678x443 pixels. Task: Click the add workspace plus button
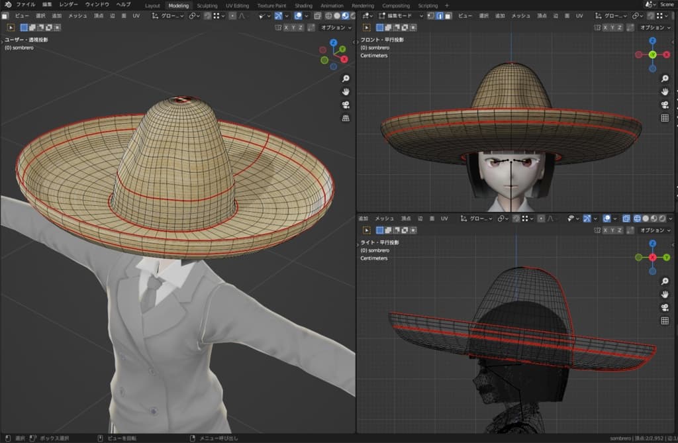pyautogui.click(x=446, y=5)
